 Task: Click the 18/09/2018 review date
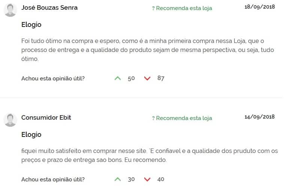pos(259,7)
